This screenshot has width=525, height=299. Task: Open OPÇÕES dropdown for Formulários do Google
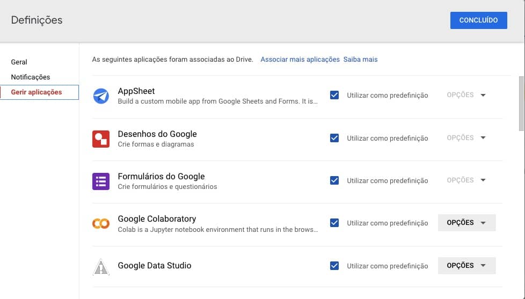point(466,180)
